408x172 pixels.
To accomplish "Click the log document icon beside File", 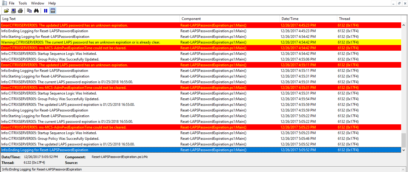I will click(4, 3).
